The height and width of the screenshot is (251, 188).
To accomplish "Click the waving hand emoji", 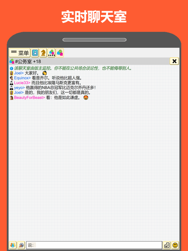I will [x=45, y=73].
